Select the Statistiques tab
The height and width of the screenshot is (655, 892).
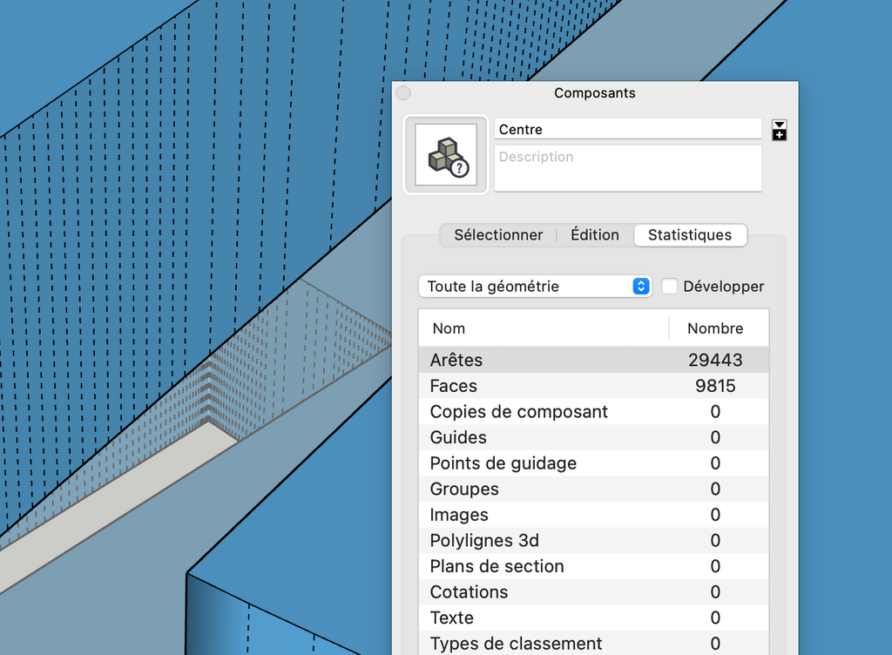point(689,235)
